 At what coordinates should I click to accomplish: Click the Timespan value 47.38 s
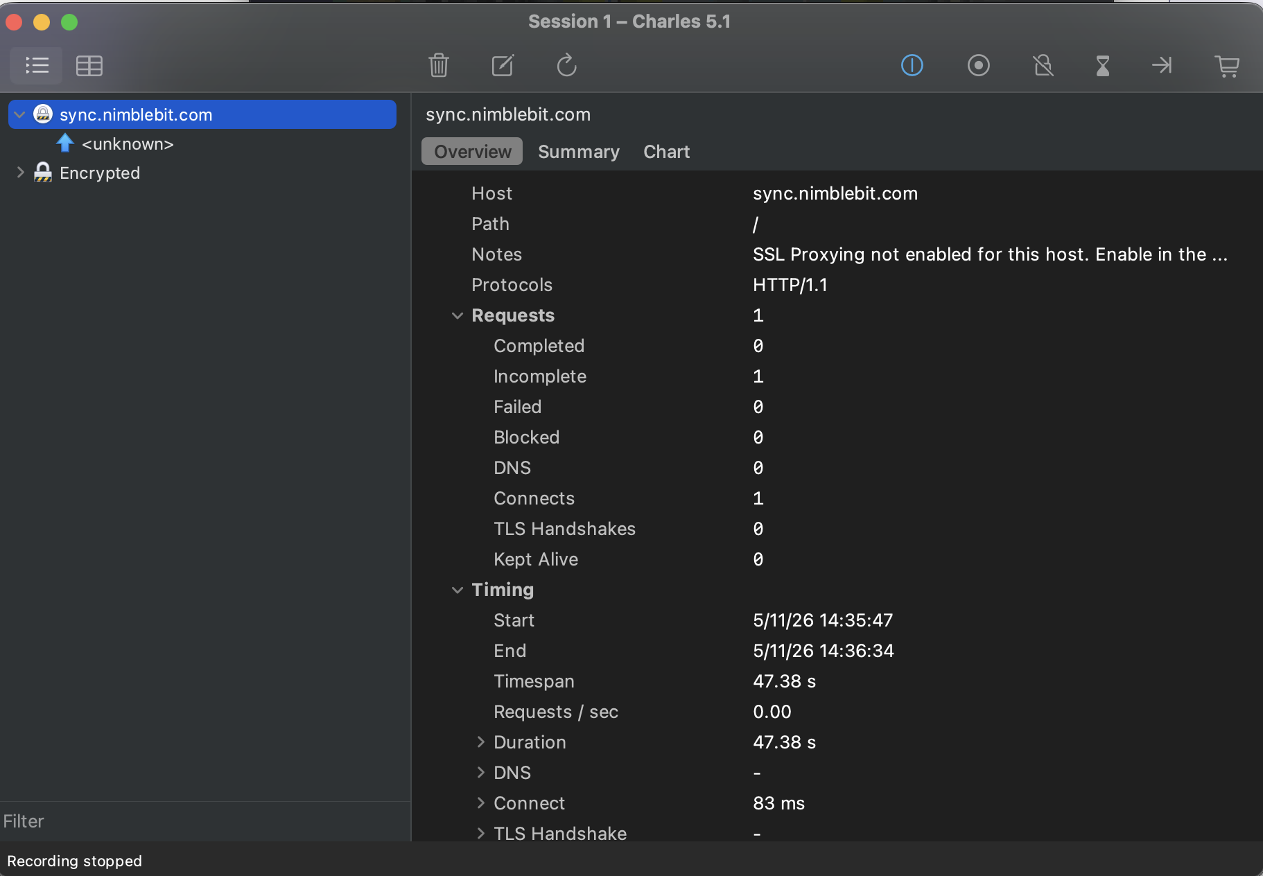[784, 681]
